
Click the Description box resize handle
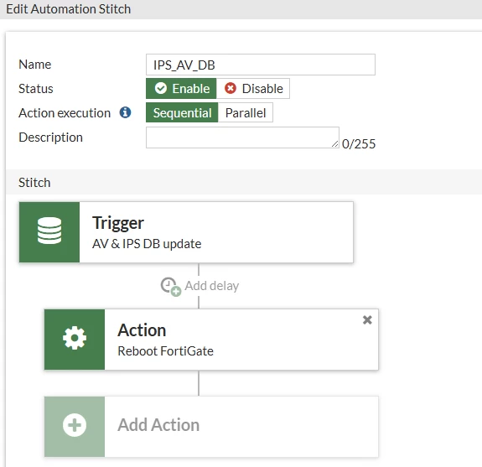tap(335, 144)
